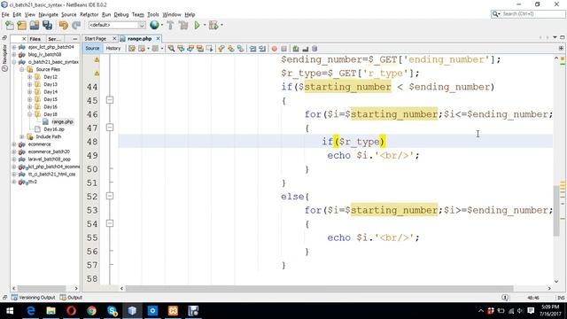Click the Toggle Highlight Search icon
567x319 pixels.
[199, 49]
